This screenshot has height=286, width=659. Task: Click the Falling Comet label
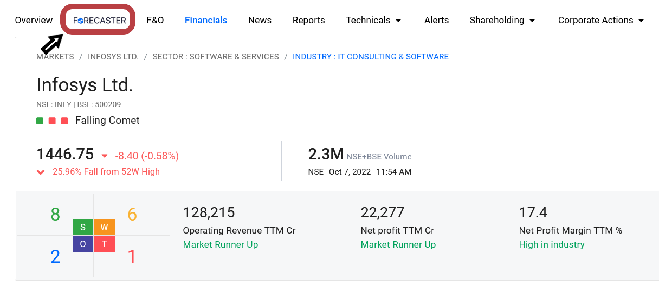point(107,121)
